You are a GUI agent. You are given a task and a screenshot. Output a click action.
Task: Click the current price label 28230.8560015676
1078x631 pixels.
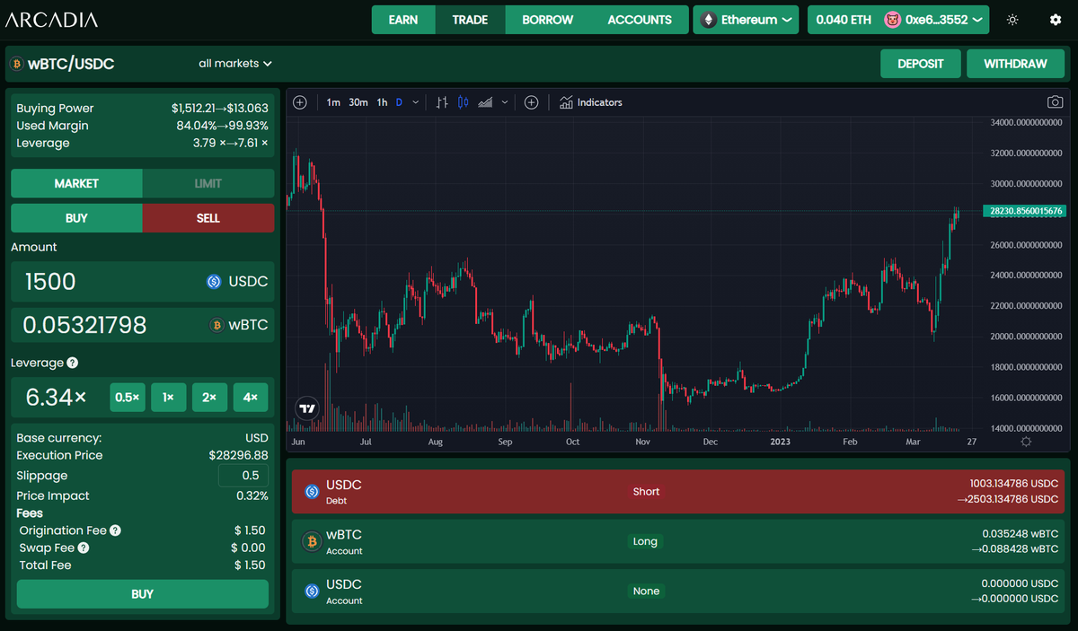point(1024,211)
